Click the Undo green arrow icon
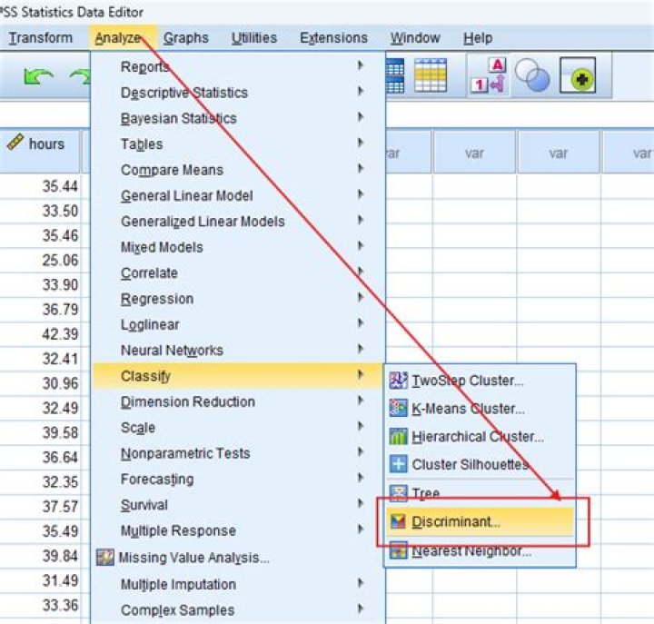 39,77
